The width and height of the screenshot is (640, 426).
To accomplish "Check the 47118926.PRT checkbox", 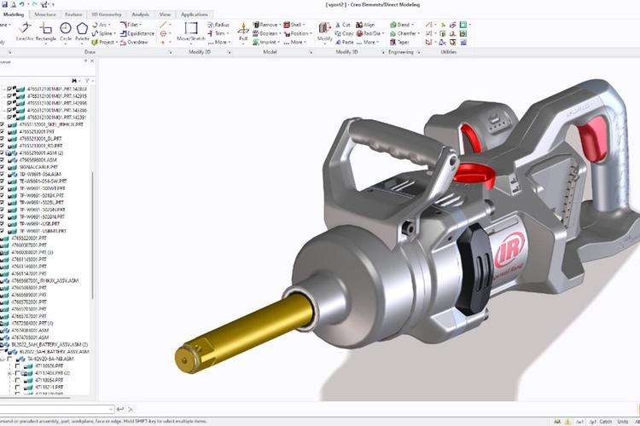I will tap(18, 366).
